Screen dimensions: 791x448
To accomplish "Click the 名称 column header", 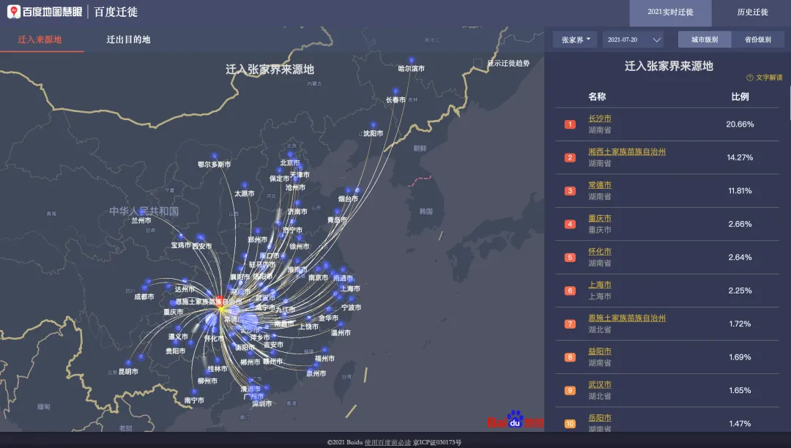I will tap(597, 97).
